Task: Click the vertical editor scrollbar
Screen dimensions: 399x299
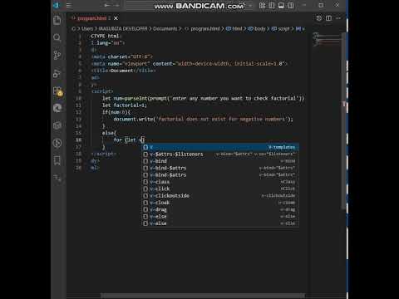Action: [343, 120]
